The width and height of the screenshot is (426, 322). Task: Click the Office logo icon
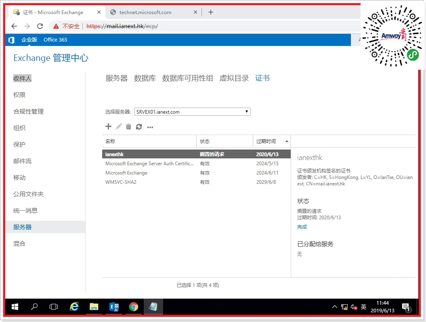coord(11,40)
